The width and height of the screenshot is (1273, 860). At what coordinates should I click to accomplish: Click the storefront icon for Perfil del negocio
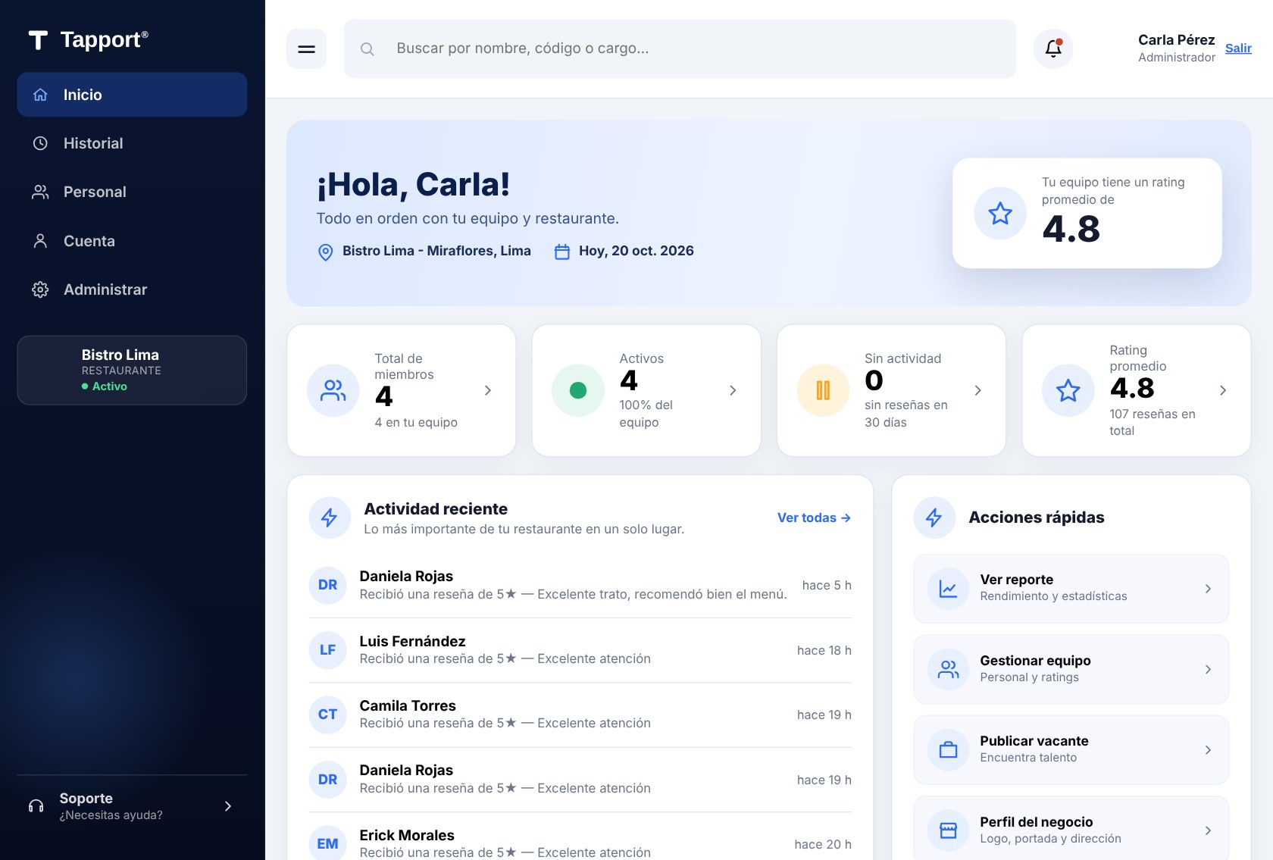click(948, 830)
